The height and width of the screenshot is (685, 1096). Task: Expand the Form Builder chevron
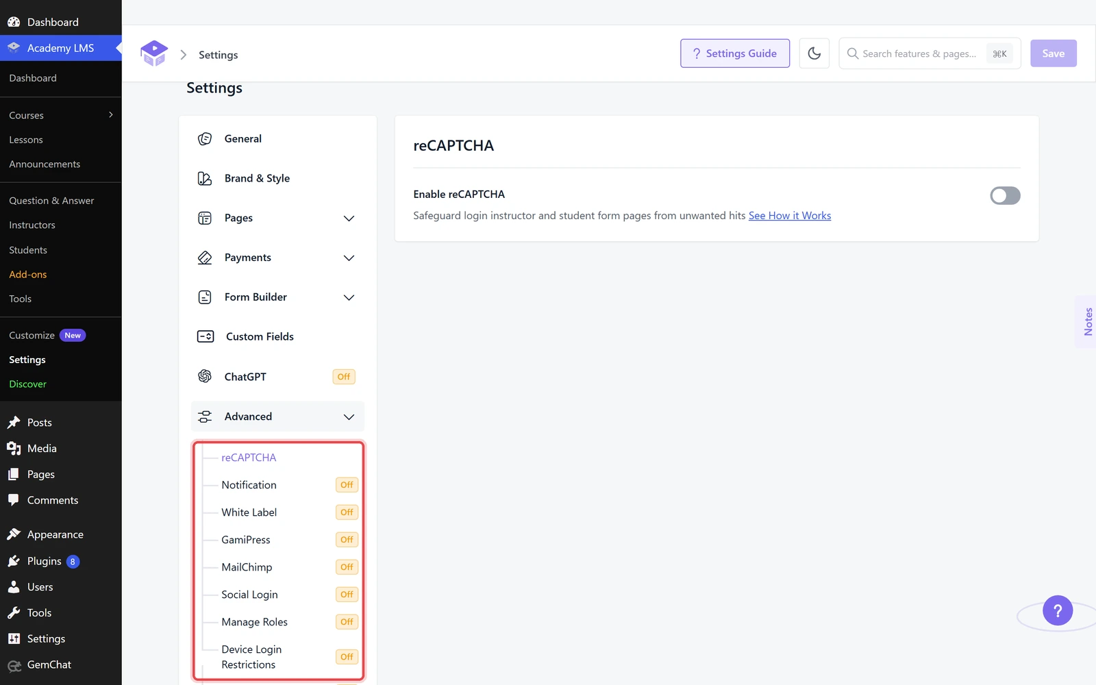coord(349,298)
